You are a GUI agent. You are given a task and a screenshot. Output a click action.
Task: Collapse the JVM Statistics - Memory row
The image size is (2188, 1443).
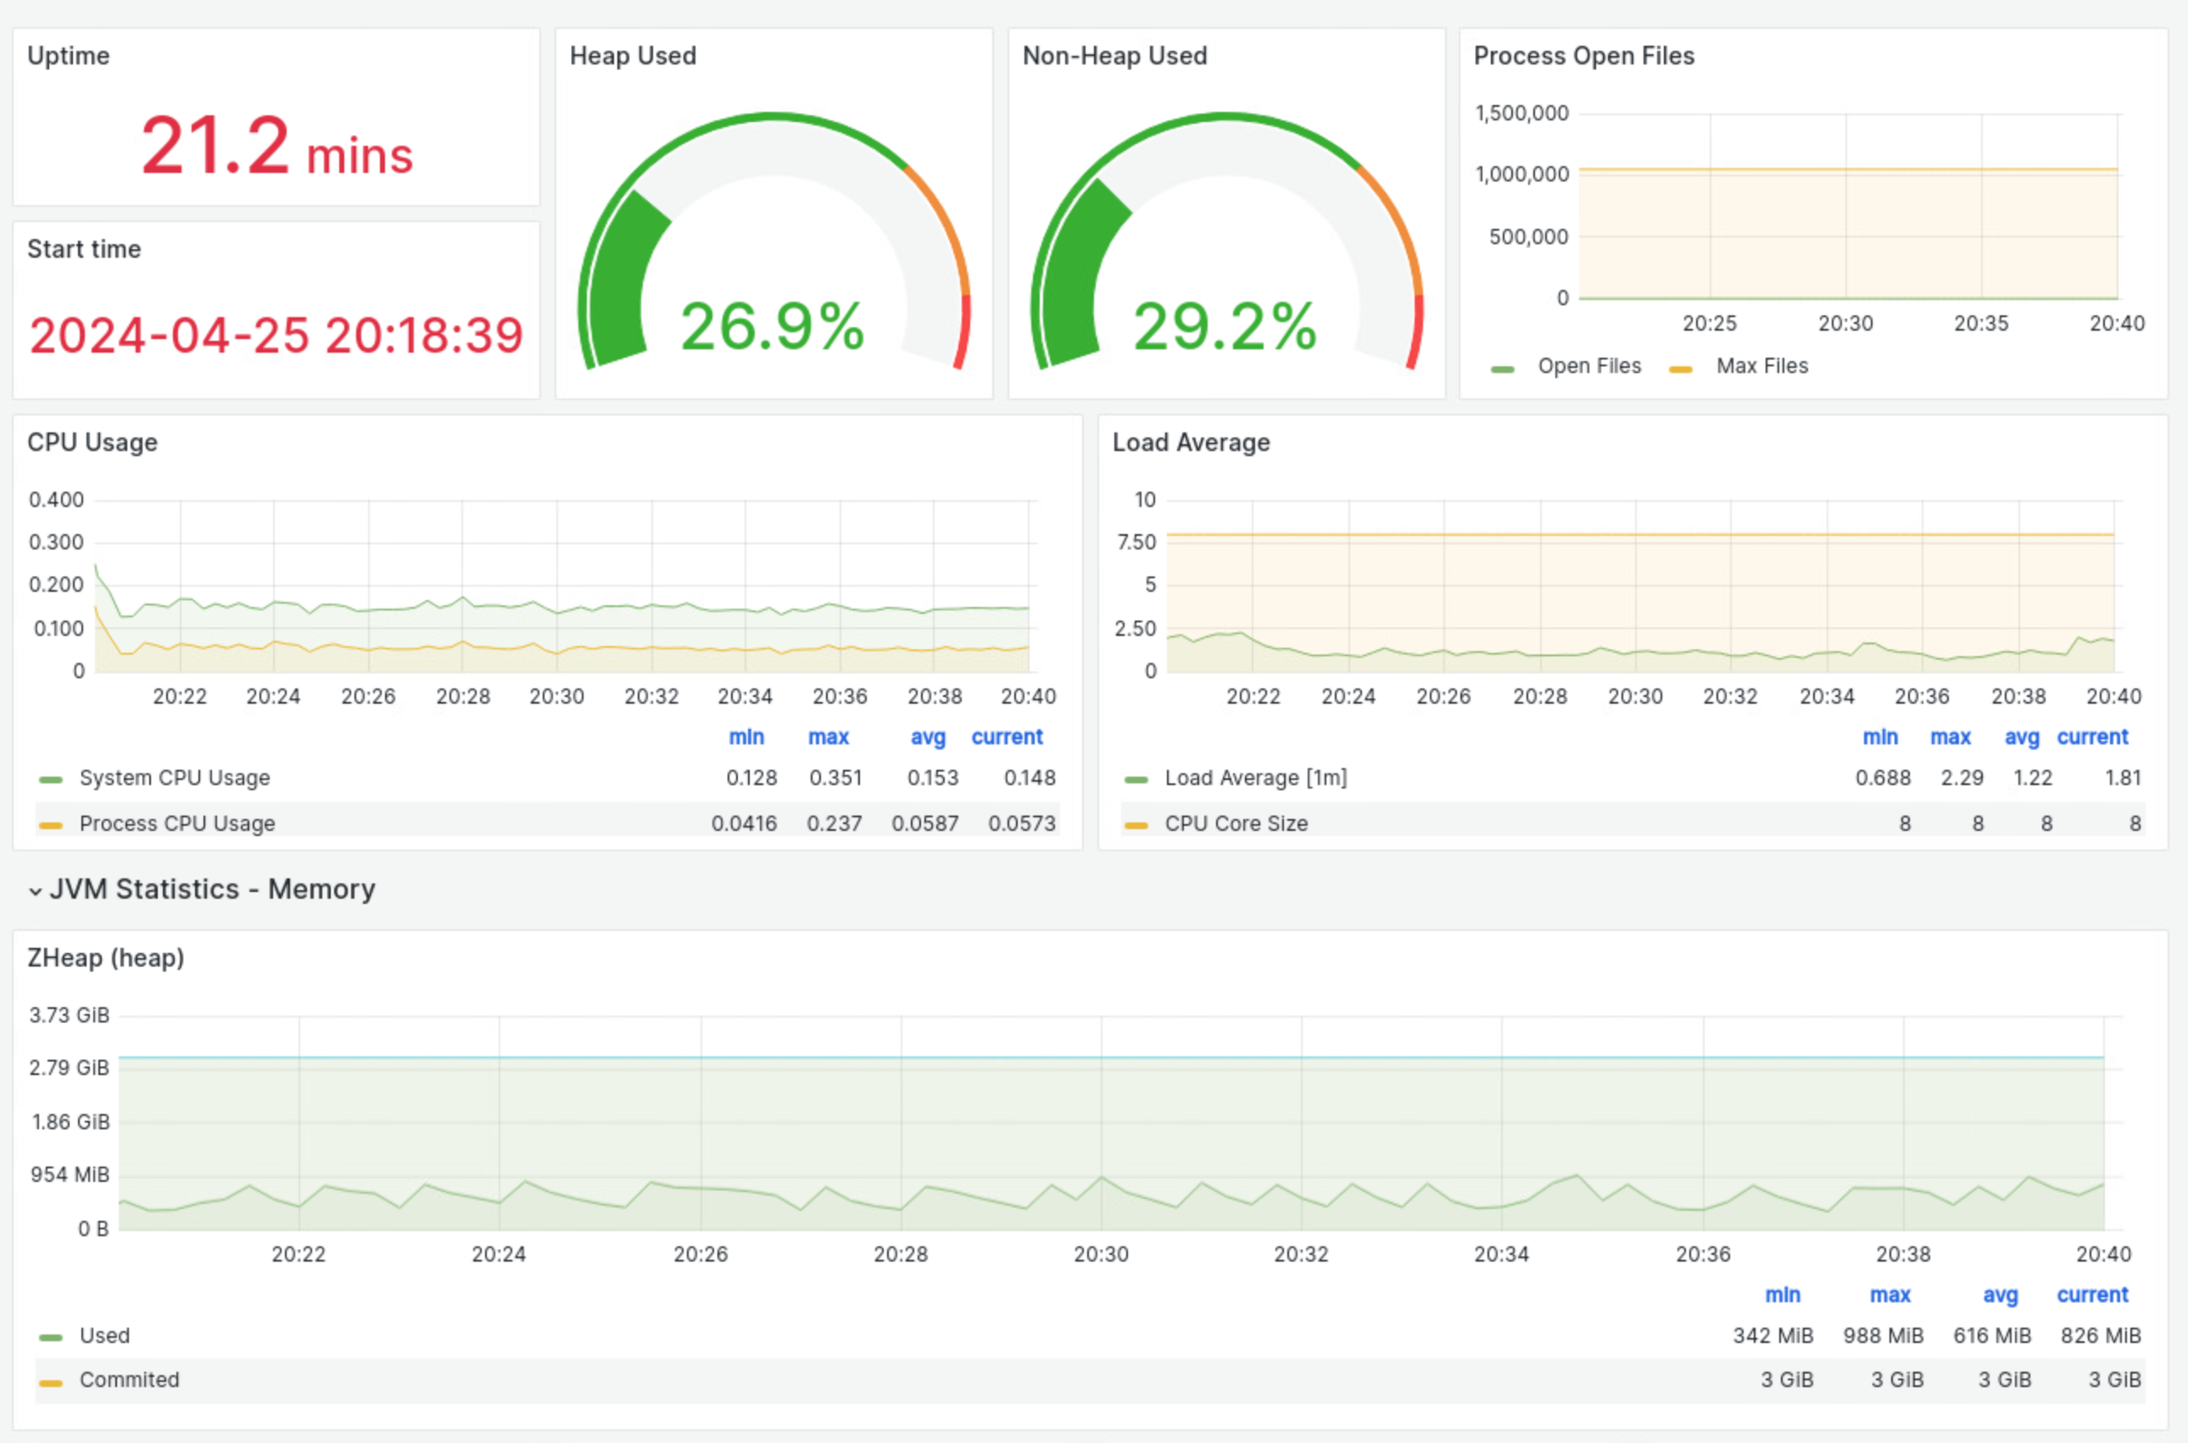pyautogui.click(x=202, y=889)
